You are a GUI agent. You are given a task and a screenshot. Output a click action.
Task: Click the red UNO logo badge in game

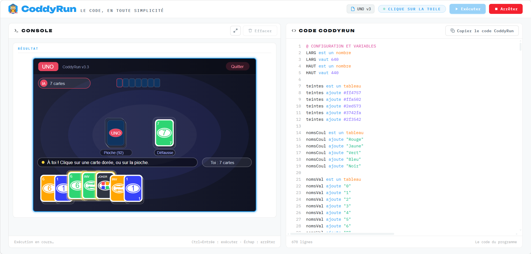click(48, 67)
